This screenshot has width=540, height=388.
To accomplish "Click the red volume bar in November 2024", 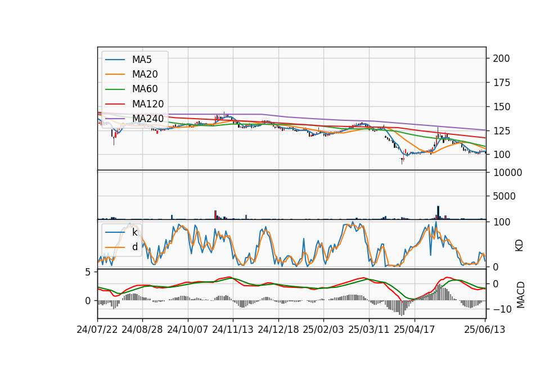I will click(x=215, y=215).
